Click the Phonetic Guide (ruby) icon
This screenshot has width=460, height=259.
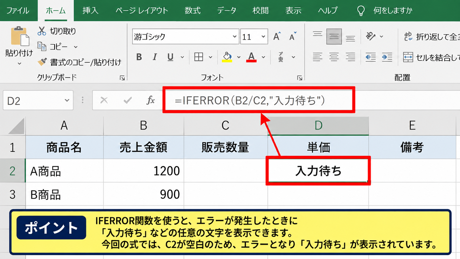click(281, 57)
